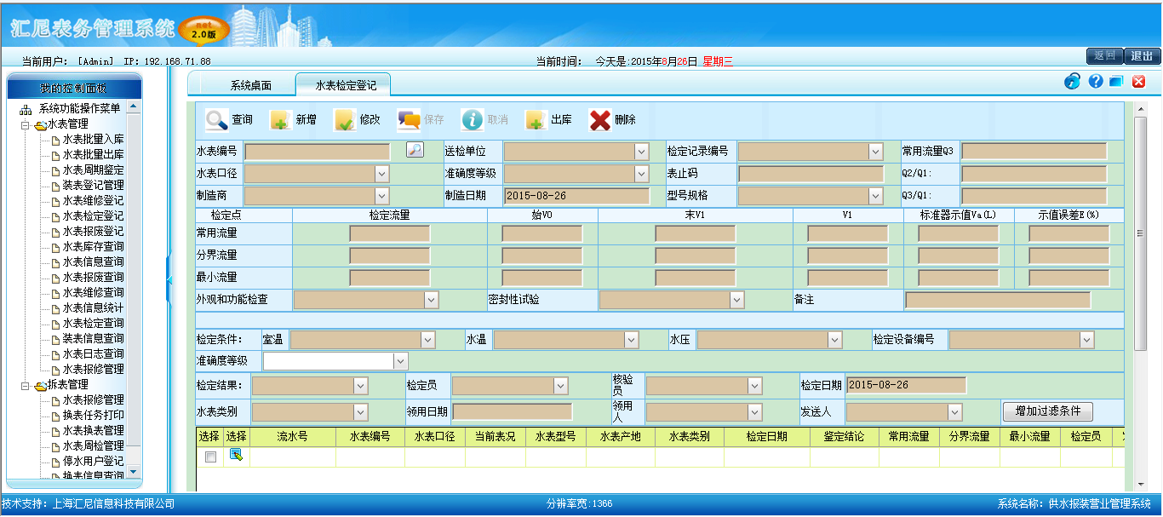Viewport: 1163px width, 517px height.
Task: Open 水表批量入库 in the sidebar tree
Action: coord(93,140)
